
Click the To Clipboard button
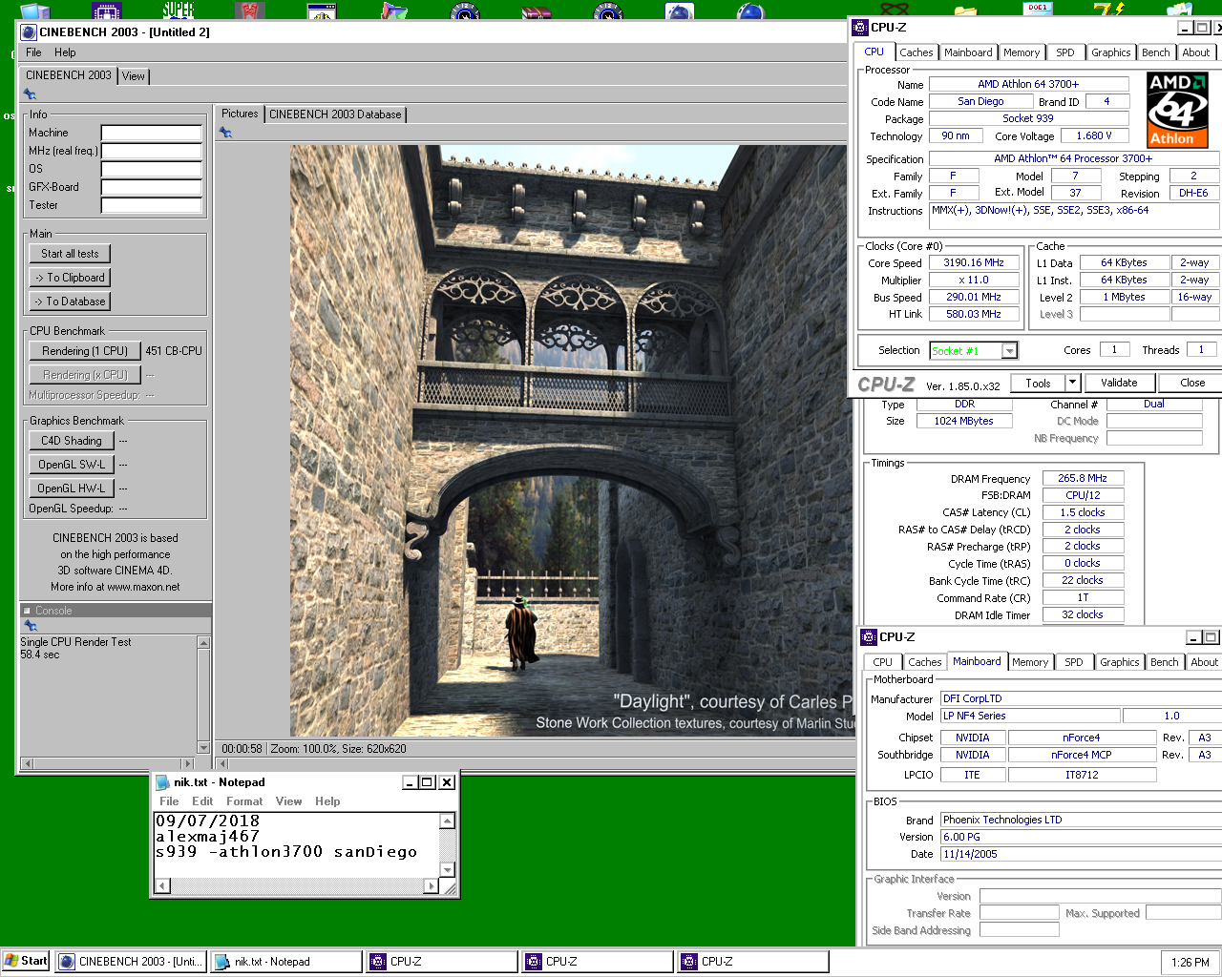click(70, 278)
